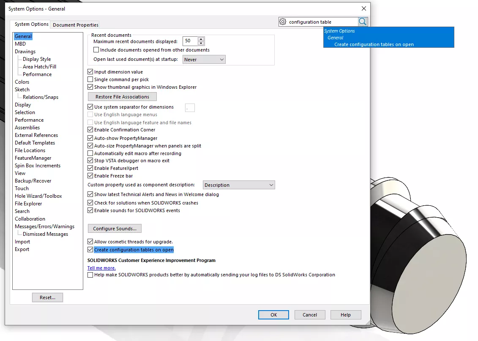
Task: Click the Configure Sounds button
Action: [x=115, y=229]
